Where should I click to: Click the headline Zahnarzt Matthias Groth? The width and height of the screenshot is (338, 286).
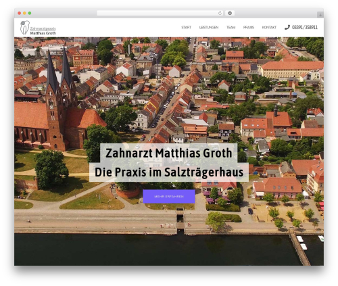click(x=169, y=153)
